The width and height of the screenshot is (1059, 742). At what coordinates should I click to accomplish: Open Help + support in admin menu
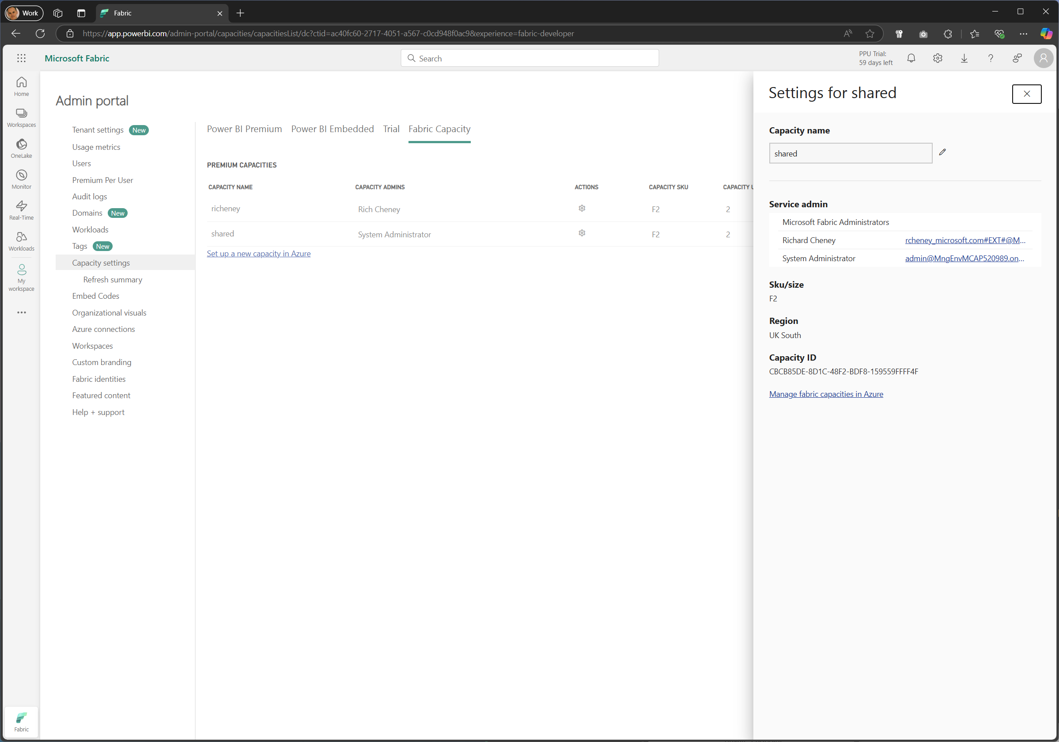click(98, 412)
